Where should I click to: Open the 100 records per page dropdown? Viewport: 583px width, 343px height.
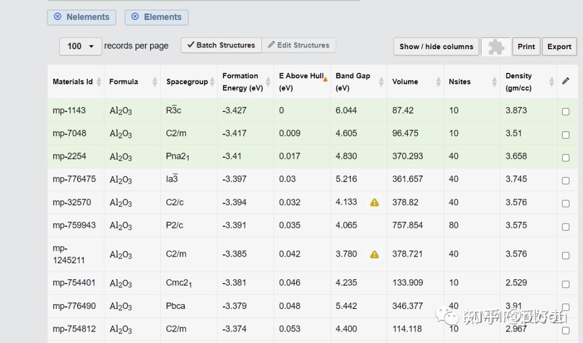coord(80,46)
